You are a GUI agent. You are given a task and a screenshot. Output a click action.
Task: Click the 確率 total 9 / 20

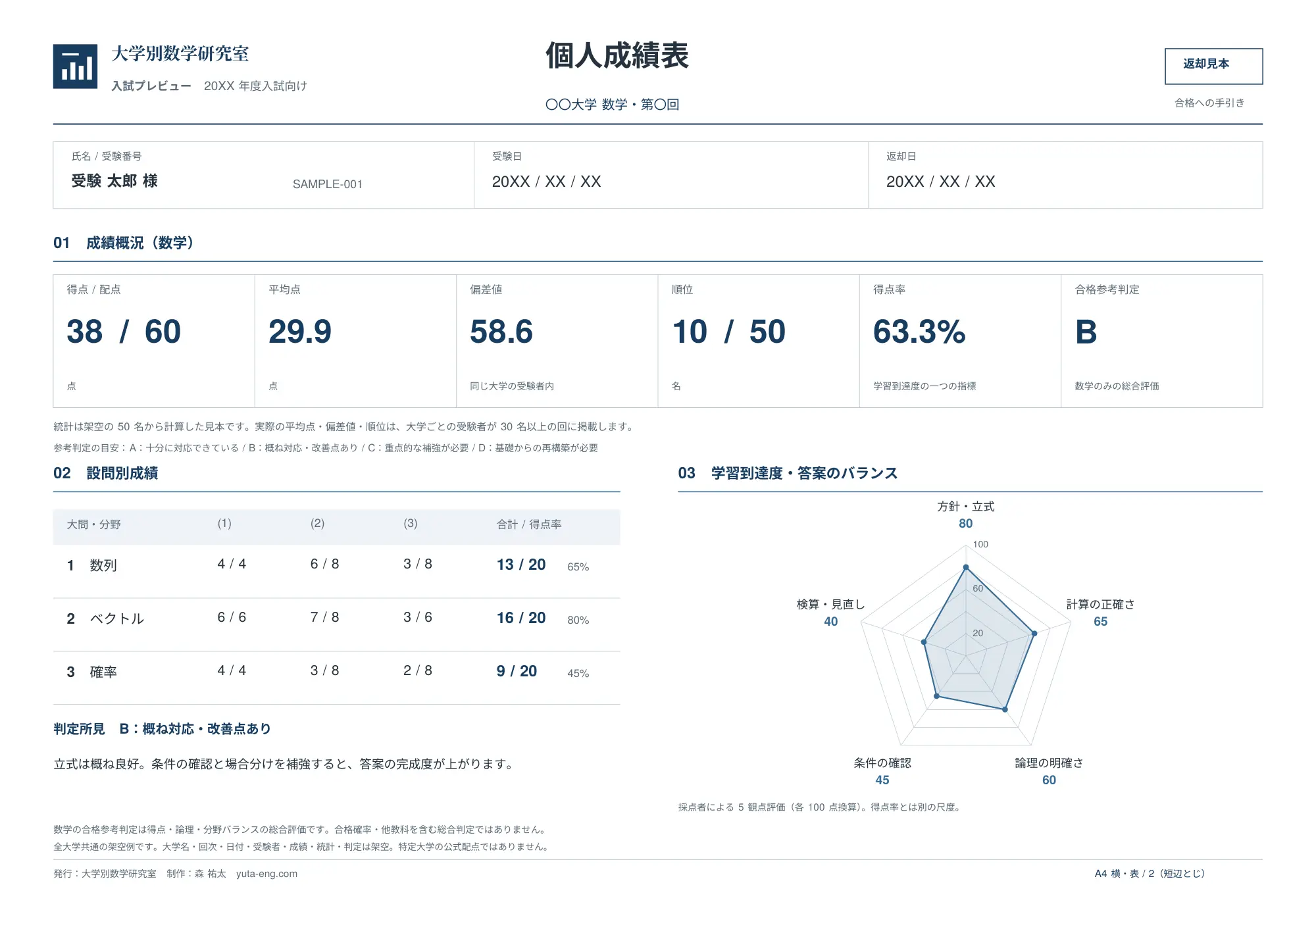click(x=517, y=671)
